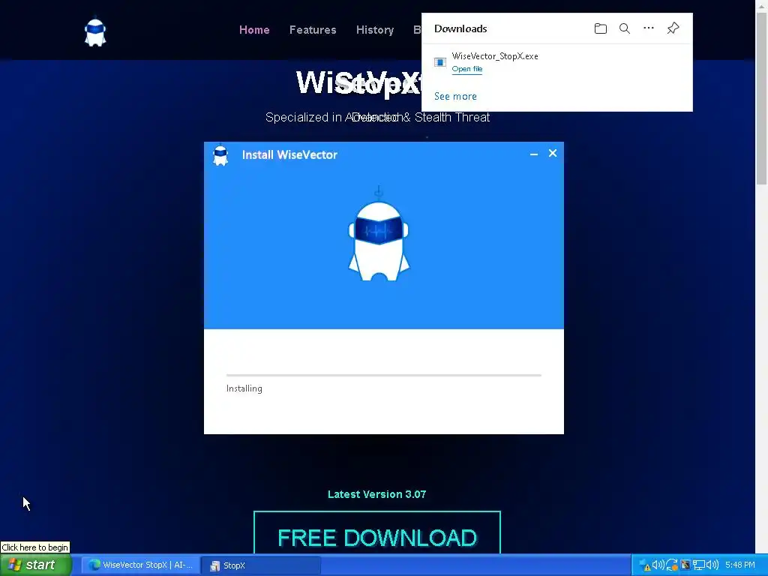Close the Install WiseVector dialog
This screenshot has width=768, height=576.
pos(553,153)
